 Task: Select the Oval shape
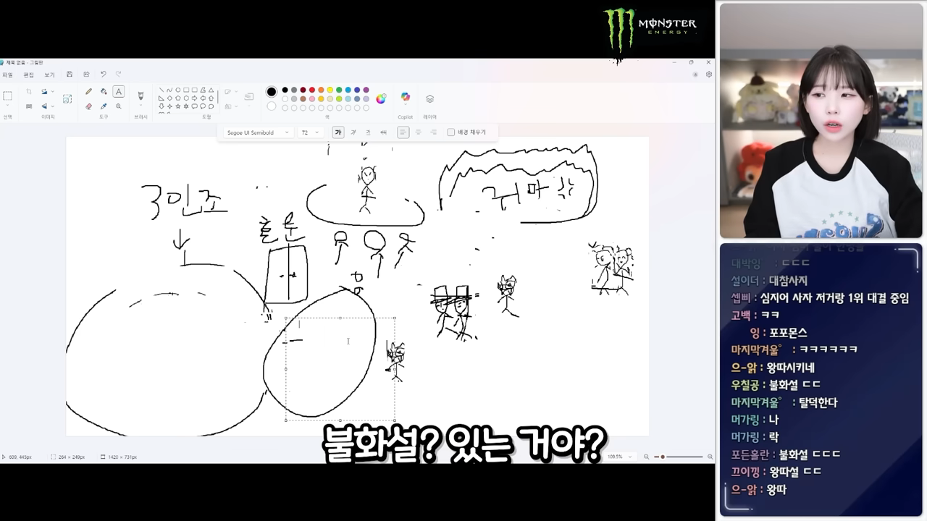point(177,90)
